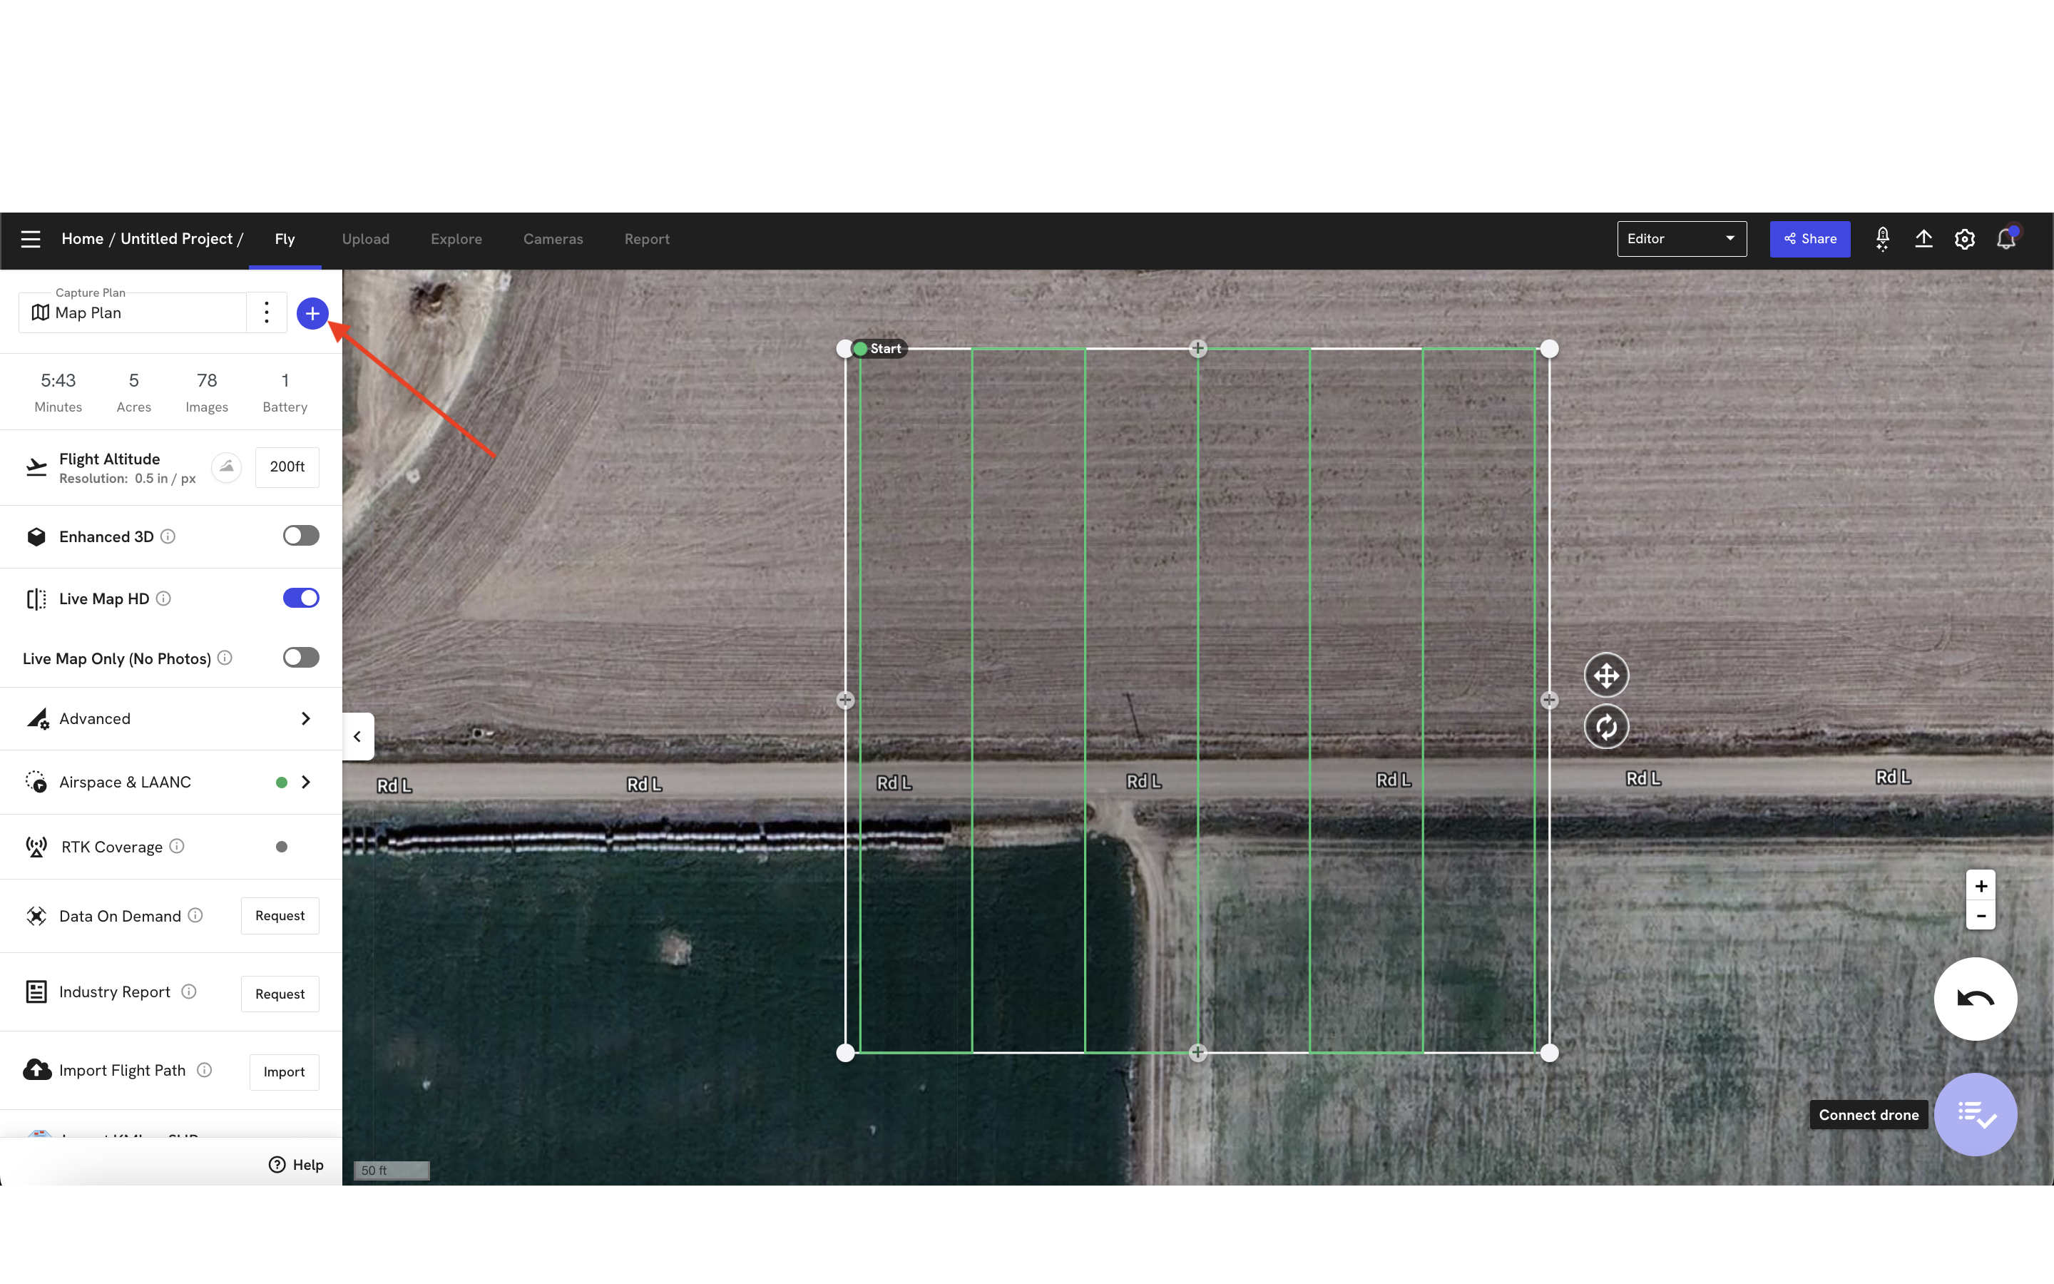Turn off Live Map HD toggle
The width and height of the screenshot is (2054, 1284).
click(x=300, y=598)
